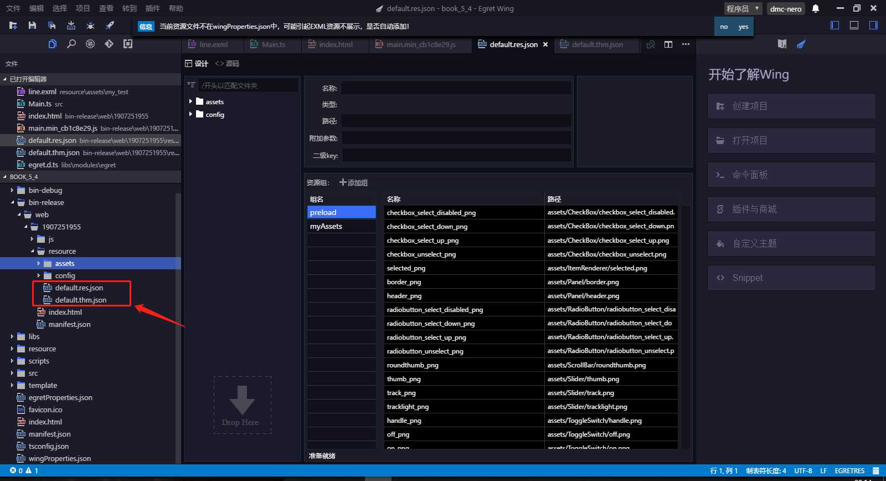Open the git source control sidebar icon
Viewport: 886px width, 481px height.
(109, 44)
